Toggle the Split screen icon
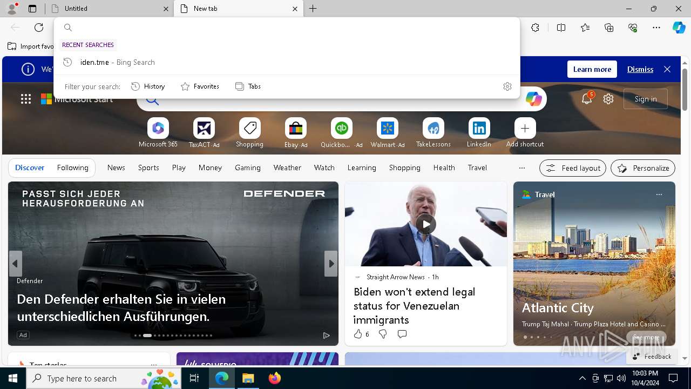 (561, 28)
